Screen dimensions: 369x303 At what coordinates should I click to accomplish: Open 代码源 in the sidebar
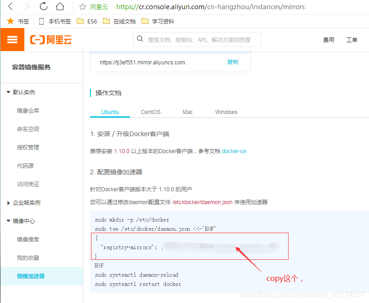tap(25, 166)
